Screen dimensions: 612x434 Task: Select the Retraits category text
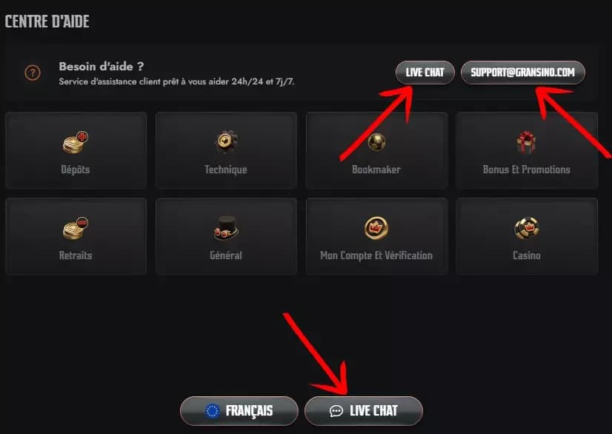tap(76, 256)
